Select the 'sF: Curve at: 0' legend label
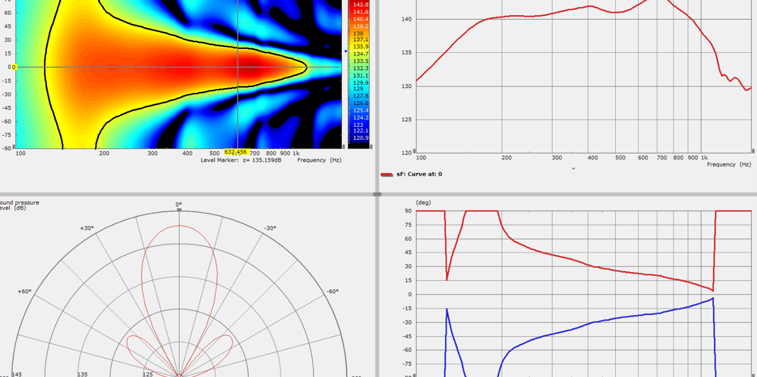The image size is (757, 377). 419,175
